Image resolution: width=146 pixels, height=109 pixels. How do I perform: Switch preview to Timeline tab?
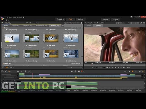point(98,26)
